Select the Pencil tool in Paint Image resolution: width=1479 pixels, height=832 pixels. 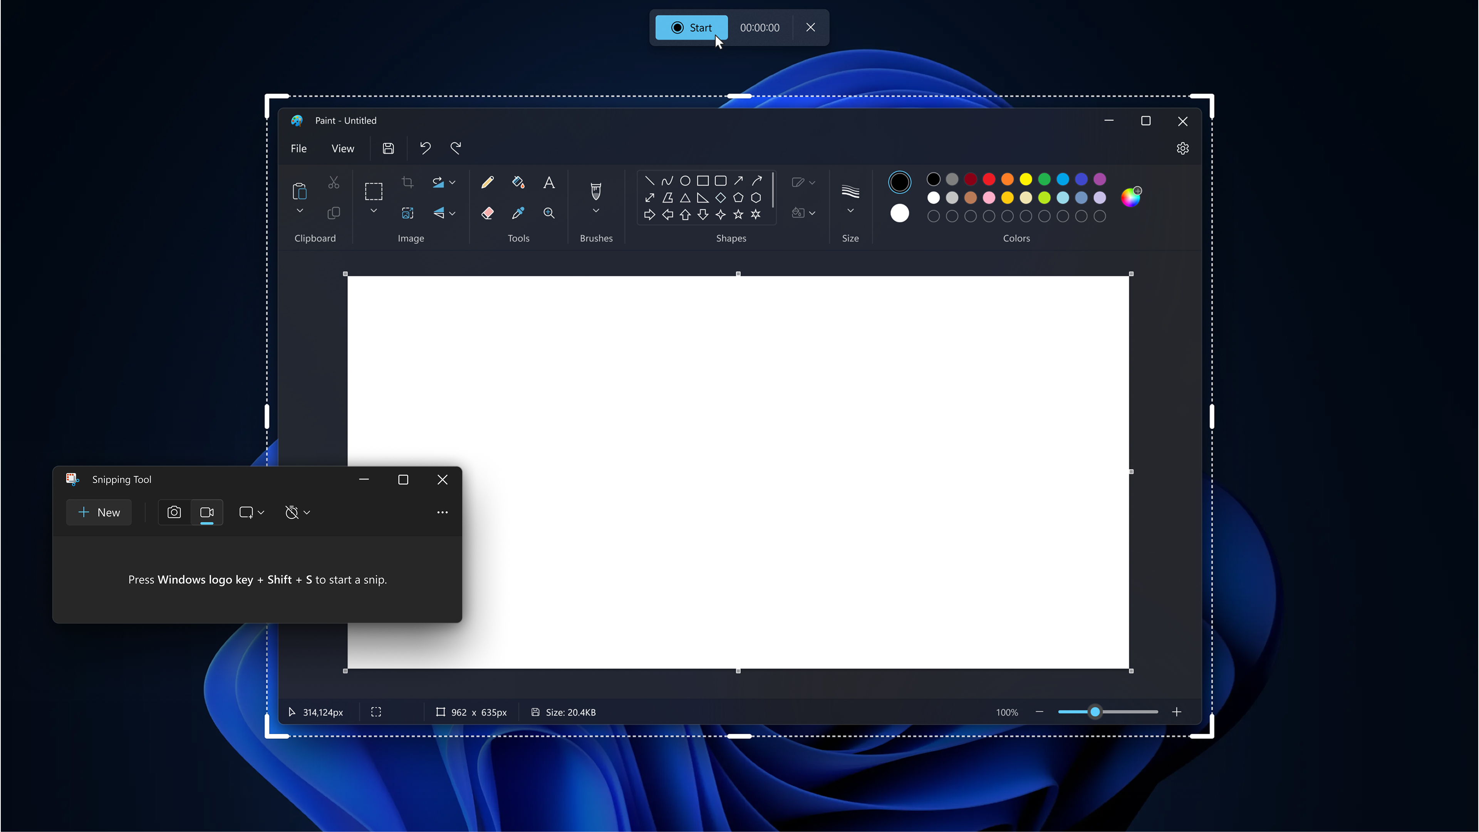tap(488, 182)
